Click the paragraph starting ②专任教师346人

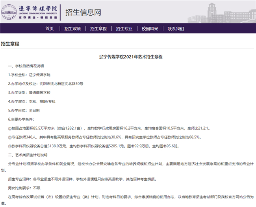coord(105,137)
